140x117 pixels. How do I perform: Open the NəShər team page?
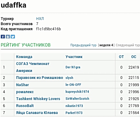pos(22,85)
